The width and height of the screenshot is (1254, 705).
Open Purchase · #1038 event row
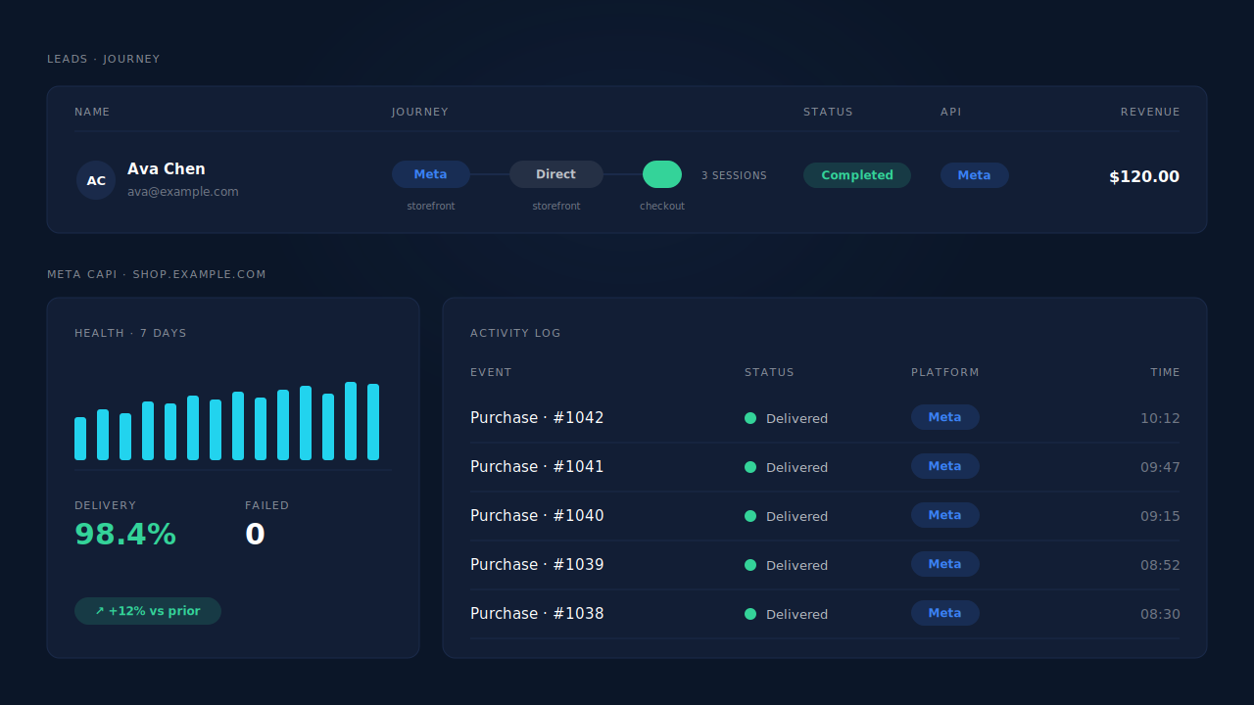pos(825,614)
